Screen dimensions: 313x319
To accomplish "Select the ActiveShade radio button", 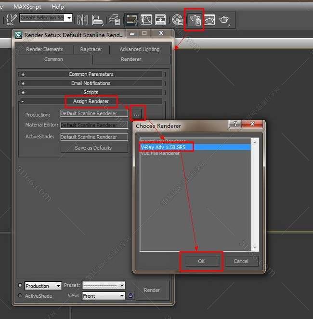I will [20, 295].
